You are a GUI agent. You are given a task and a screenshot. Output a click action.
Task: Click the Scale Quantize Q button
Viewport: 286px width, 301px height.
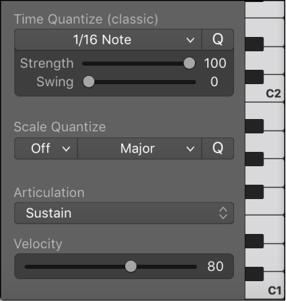[218, 148]
